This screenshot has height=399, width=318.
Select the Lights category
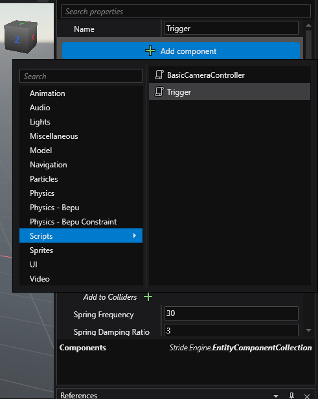click(81, 121)
